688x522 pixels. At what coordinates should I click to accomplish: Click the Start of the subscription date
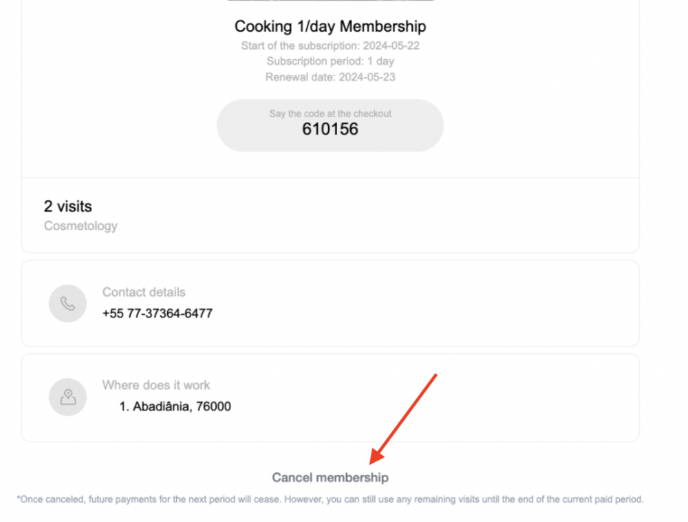point(330,46)
